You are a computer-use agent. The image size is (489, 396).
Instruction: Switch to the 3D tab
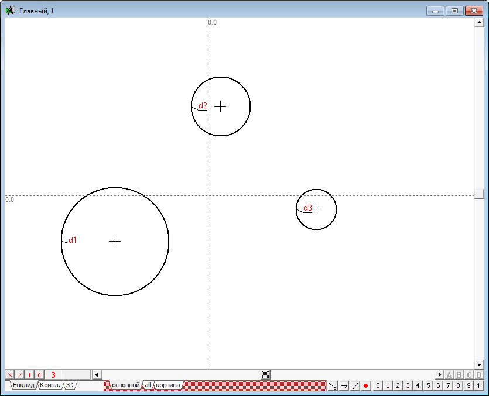[70, 385]
